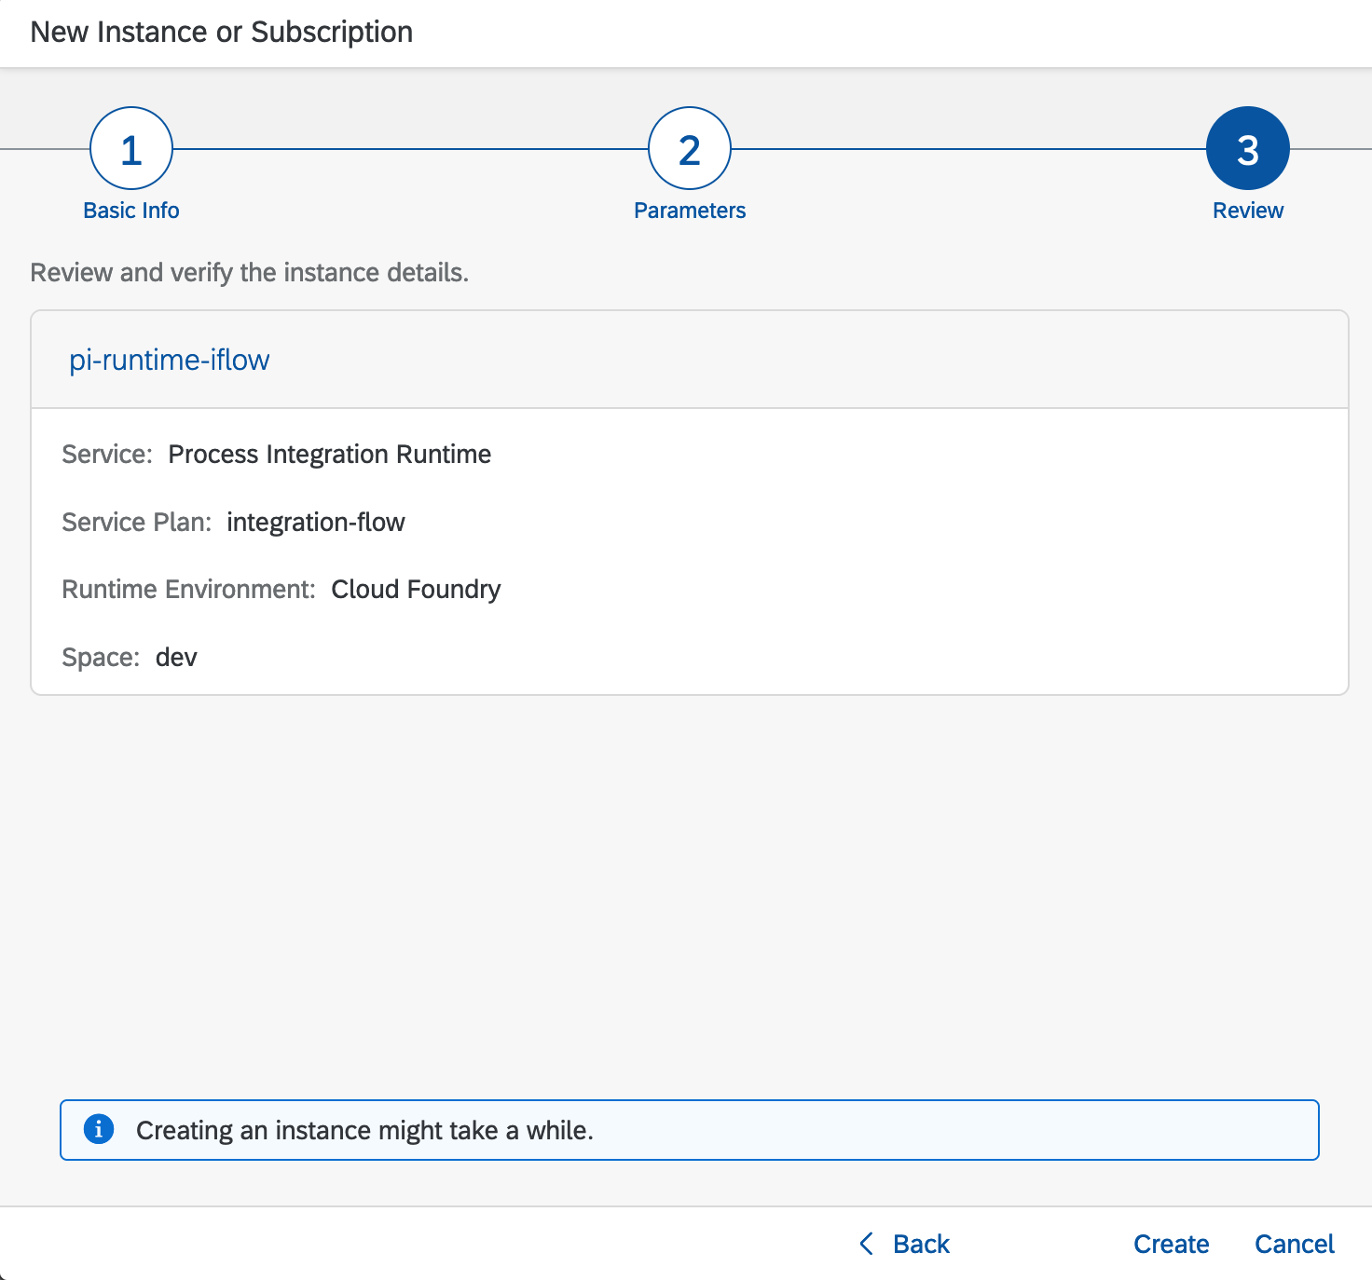Screen dimensions: 1372x1280
Task: Click the blue information icon in message strip
Action: (x=99, y=1129)
